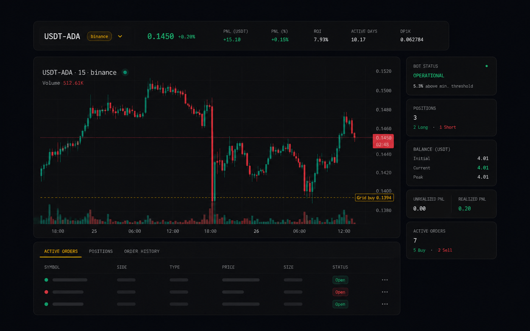Click the green live indicator beside chart title
Image resolution: width=530 pixels, height=331 pixels.
(x=125, y=72)
